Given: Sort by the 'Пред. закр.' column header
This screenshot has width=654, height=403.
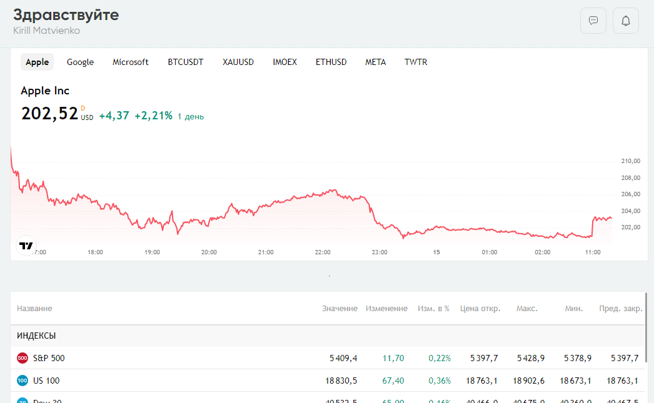Looking at the screenshot, I should coord(621,309).
